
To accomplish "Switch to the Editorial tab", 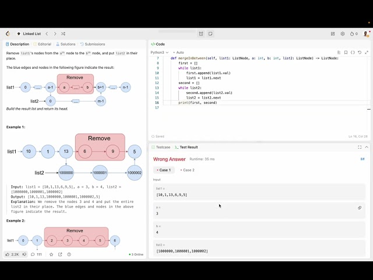I will point(43,44).
